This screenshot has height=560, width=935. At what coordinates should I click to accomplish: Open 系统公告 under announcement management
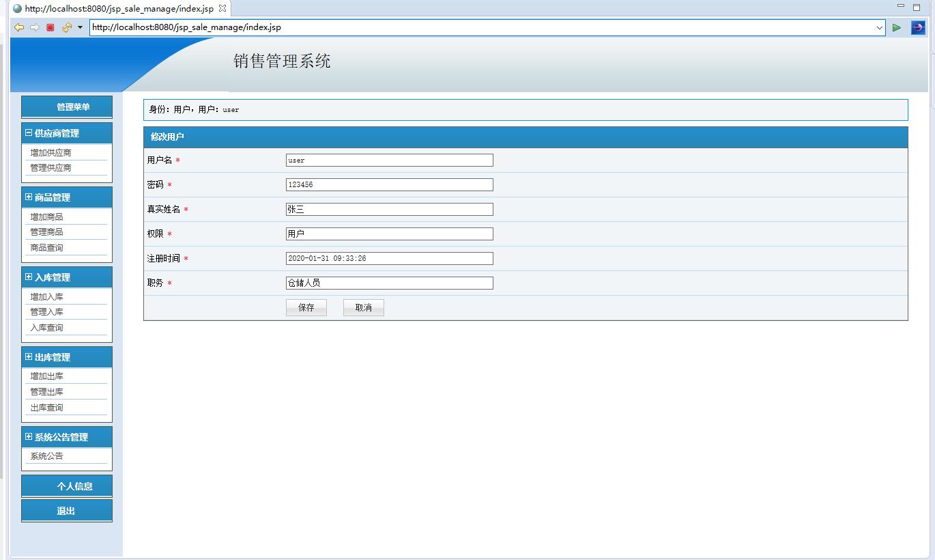coord(45,456)
